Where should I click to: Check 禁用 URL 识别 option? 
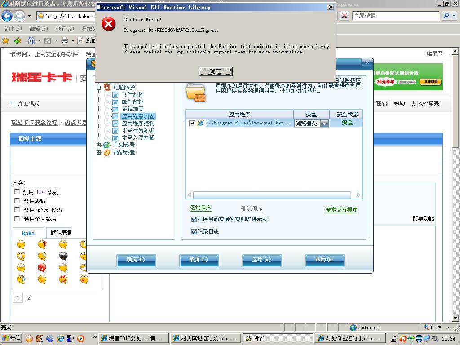point(18,191)
